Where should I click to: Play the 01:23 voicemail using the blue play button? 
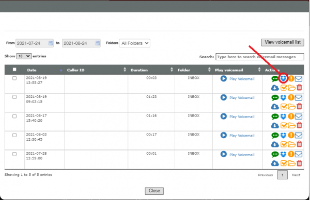click(x=224, y=97)
